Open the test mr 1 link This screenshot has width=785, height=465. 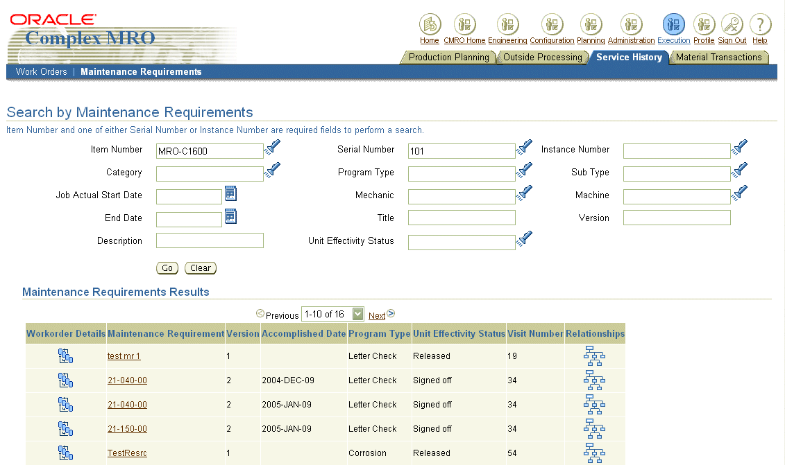124,356
